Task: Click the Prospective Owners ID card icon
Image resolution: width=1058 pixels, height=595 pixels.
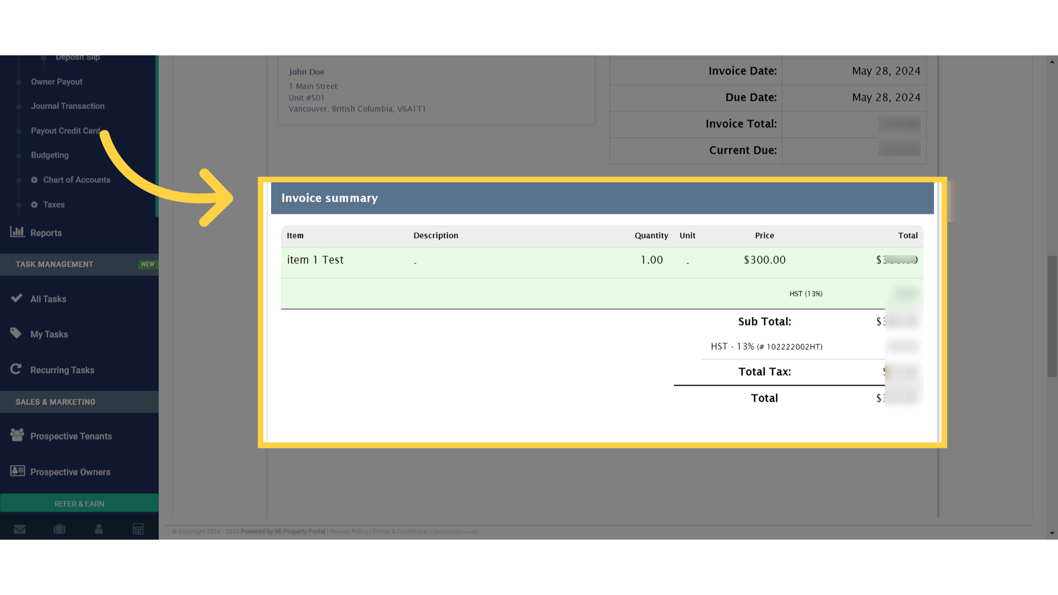Action: [17, 471]
